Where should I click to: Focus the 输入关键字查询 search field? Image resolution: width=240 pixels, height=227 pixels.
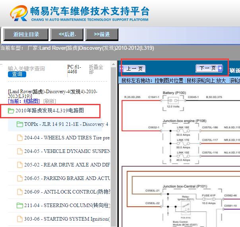pyautogui.click(x=26, y=68)
